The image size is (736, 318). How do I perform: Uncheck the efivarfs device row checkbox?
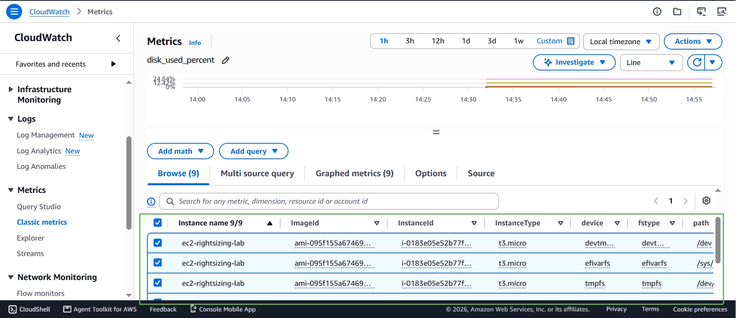click(157, 263)
